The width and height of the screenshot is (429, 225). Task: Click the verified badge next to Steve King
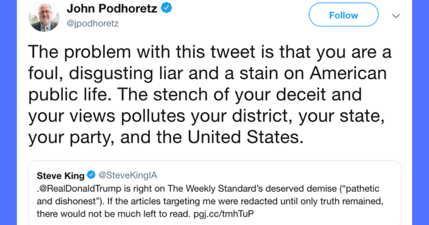(91, 176)
